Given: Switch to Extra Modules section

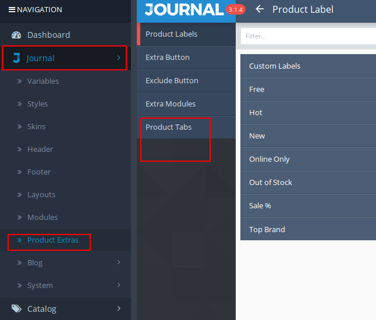Looking at the screenshot, I should (186, 104).
